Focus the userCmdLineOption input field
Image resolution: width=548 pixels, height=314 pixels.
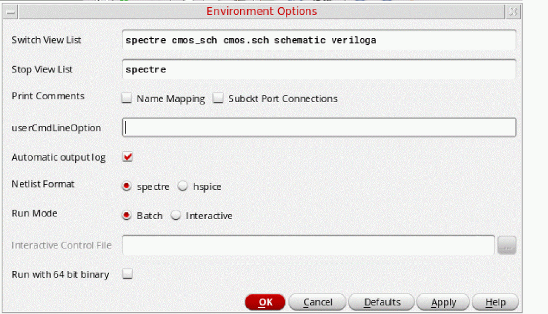pos(319,127)
